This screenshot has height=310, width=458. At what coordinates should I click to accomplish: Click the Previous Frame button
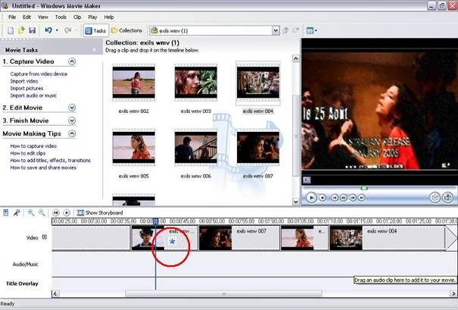pos(344,198)
